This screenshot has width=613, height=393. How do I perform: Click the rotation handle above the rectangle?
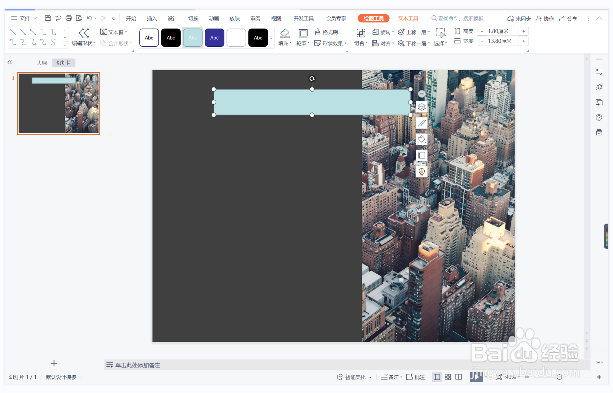(x=312, y=79)
